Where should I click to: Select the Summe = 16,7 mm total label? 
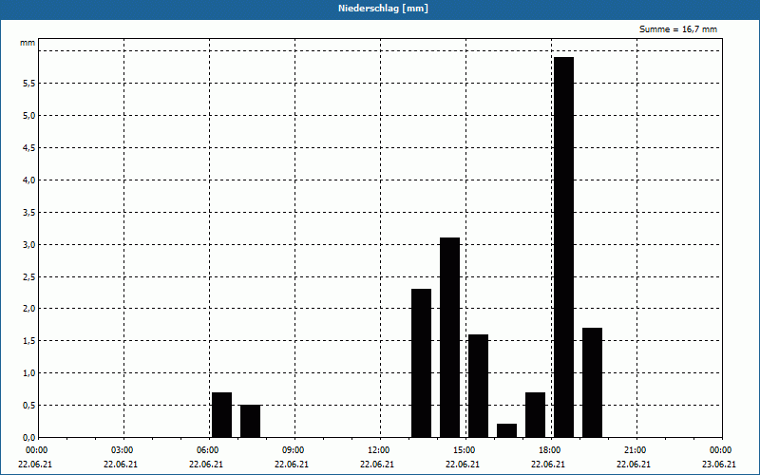(678, 29)
